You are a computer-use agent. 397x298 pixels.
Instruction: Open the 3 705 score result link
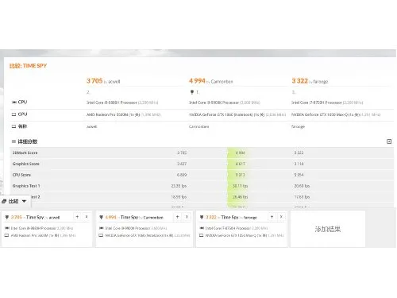[94, 81]
